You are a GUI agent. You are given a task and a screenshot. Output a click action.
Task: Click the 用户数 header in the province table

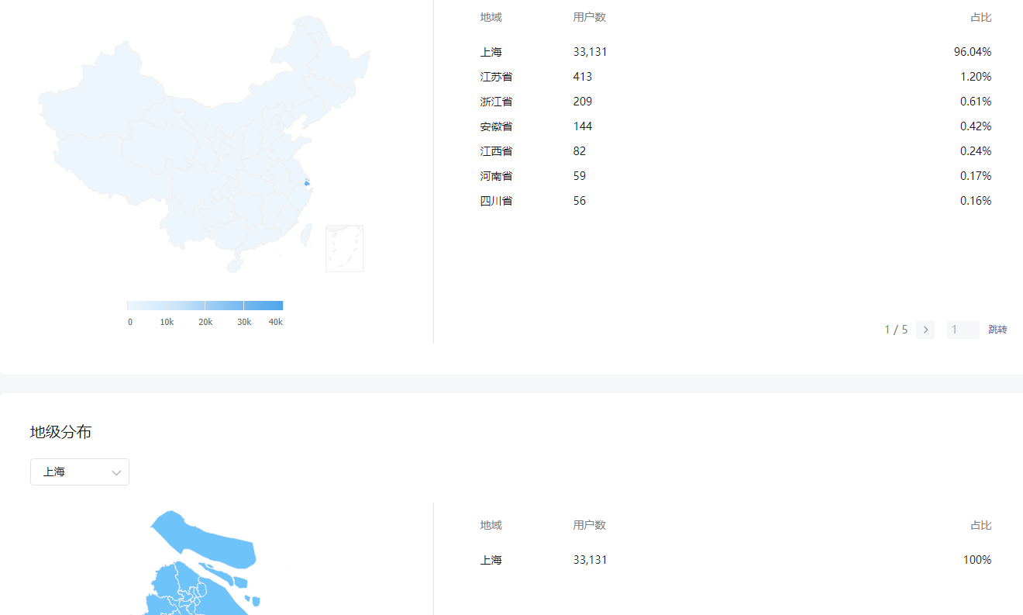pyautogui.click(x=590, y=17)
